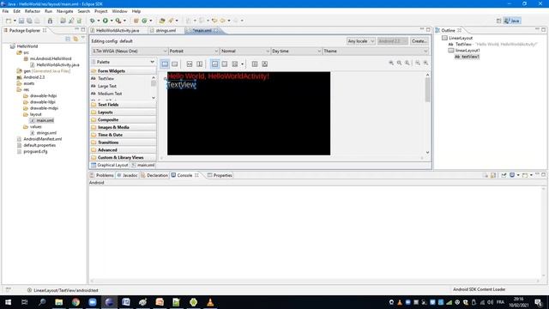Switch to the Javadoc tab
The image size is (549, 309).
click(x=128, y=175)
